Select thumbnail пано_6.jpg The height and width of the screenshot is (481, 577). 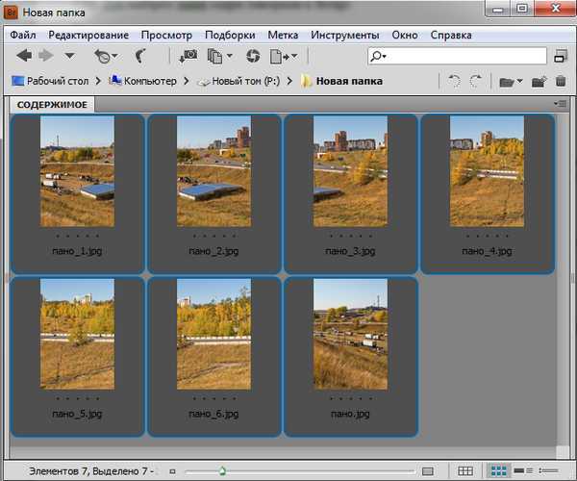coord(213,334)
